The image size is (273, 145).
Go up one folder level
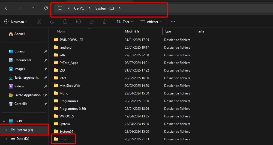coord(33,8)
